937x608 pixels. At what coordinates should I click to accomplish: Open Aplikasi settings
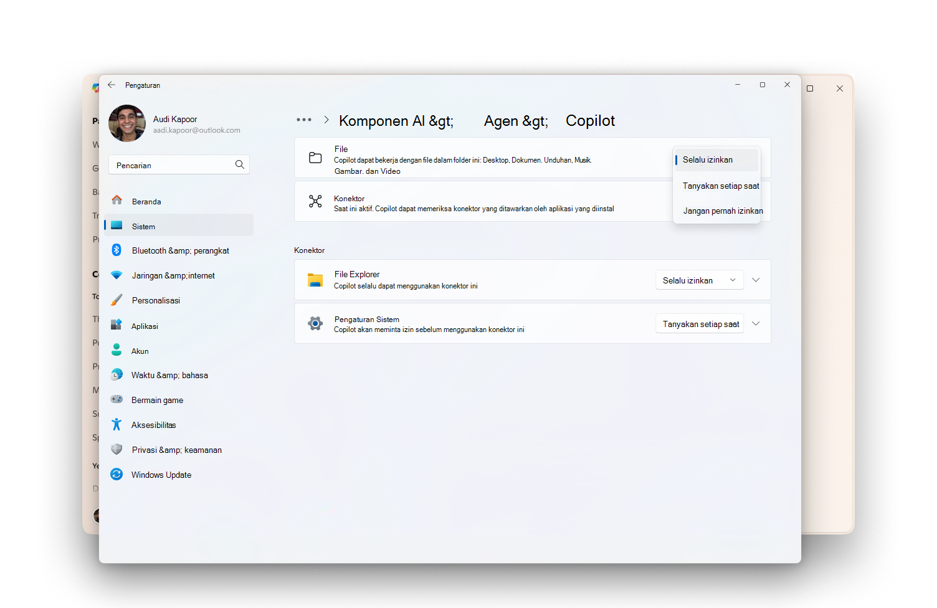click(x=179, y=326)
